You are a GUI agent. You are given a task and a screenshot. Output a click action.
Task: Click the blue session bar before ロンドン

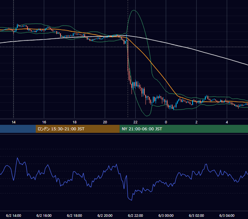click(18, 129)
